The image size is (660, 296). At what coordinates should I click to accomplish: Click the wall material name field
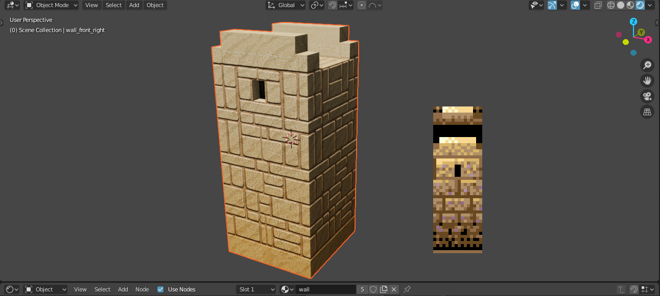325,289
